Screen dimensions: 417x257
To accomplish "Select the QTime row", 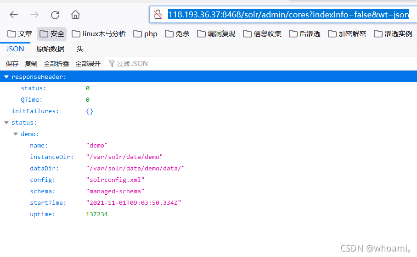I will (208, 100).
